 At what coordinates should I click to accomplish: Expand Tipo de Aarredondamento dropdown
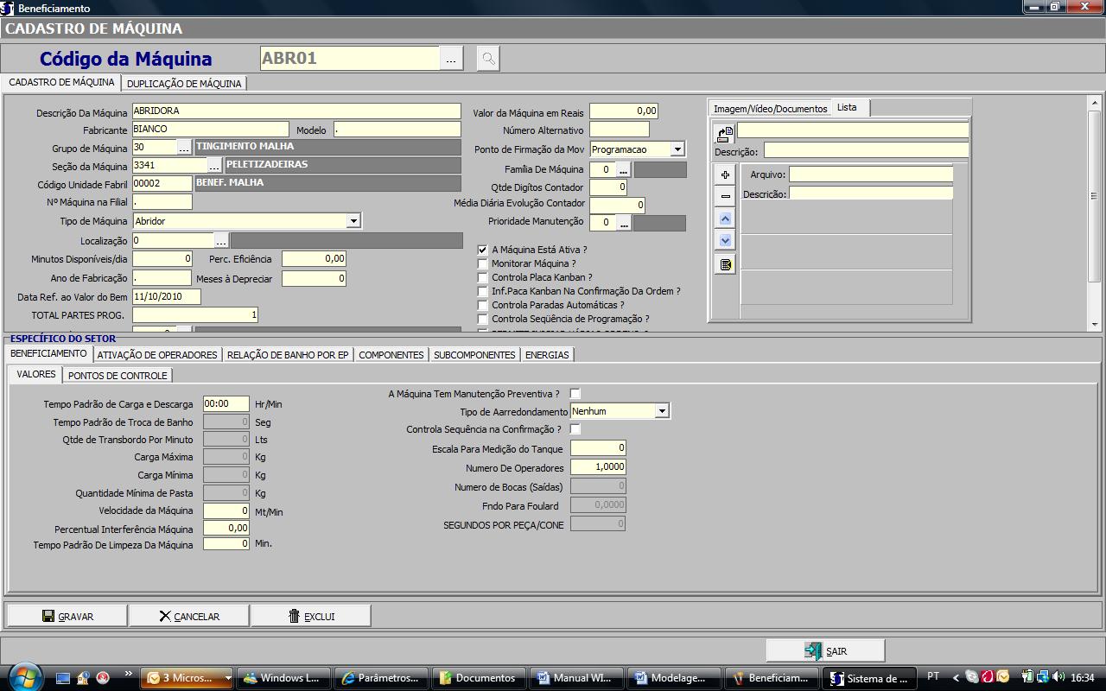pyautogui.click(x=661, y=411)
